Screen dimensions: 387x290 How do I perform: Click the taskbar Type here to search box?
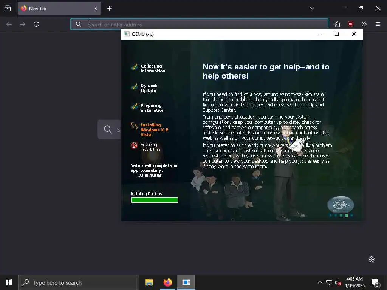pyautogui.click(x=79, y=282)
